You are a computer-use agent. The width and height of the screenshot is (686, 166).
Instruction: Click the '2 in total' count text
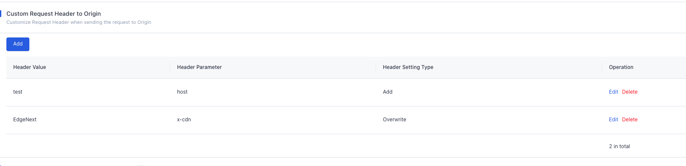click(619, 146)
